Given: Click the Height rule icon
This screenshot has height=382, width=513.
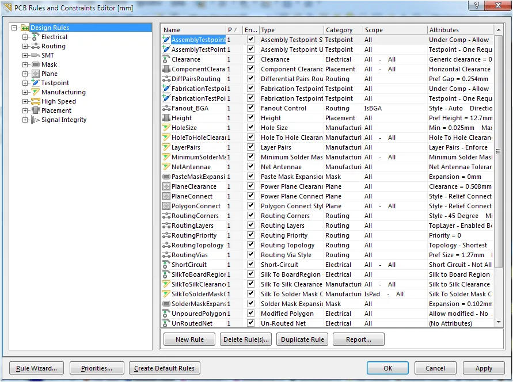Looking at the screenshot, I should pyautogui.click(x=166, y=118).
